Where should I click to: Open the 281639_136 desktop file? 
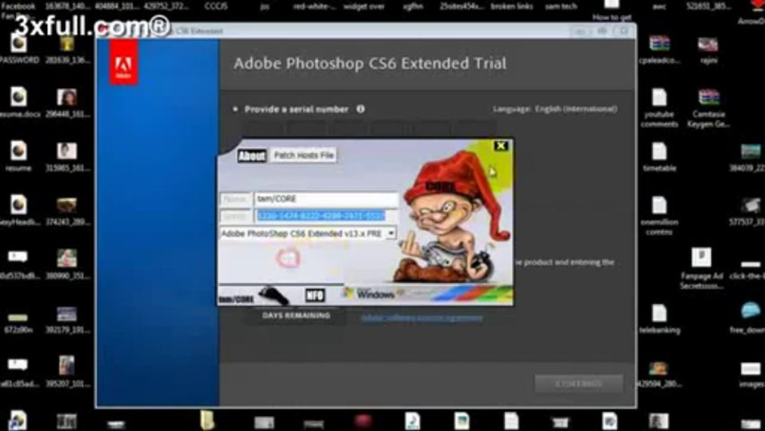(x=67, y=49)
